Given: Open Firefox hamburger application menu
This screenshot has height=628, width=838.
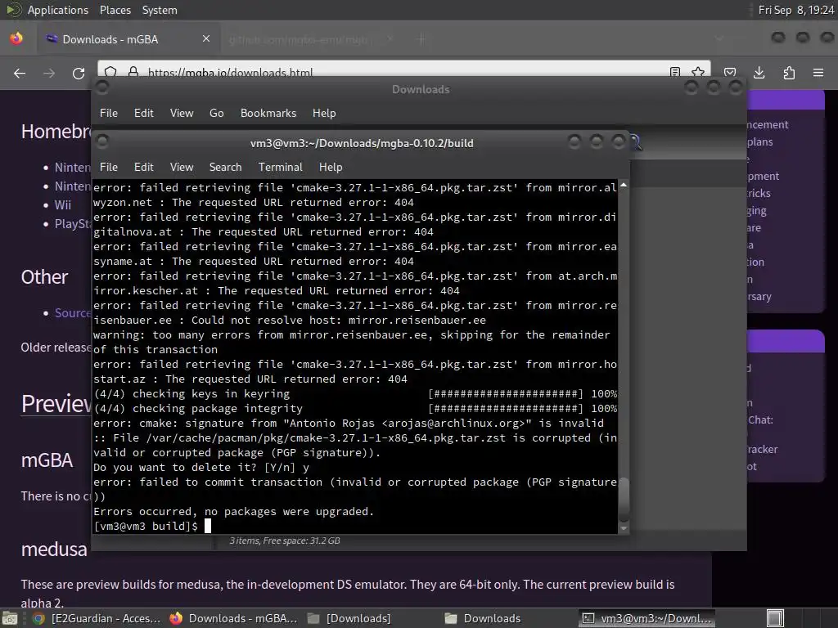Looking at the screenshot, I should coord(818,73).
